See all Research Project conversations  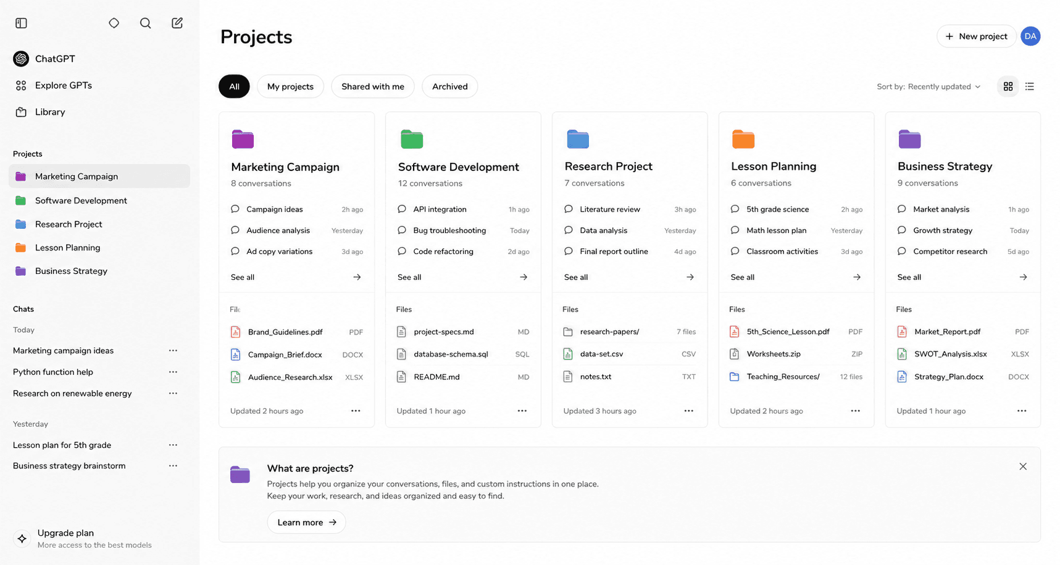click(630, 277)
